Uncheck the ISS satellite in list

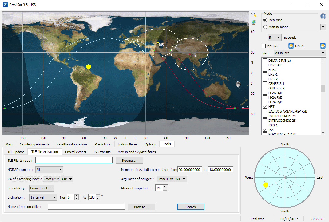[x=265, y=130]
